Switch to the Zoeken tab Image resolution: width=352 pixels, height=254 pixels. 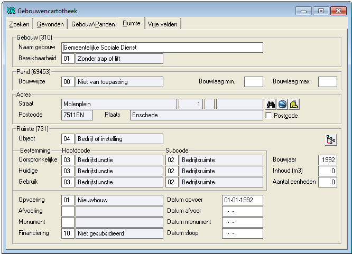[20, 24]
